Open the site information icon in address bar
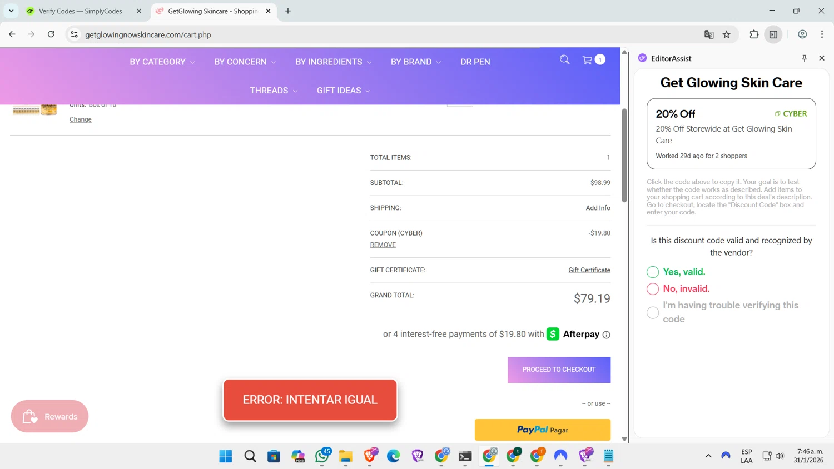Image resolution: width=834 pixels, height=469 pixels. (x=74, y=34)
